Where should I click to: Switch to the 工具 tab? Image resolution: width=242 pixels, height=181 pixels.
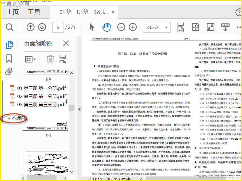click(34, 12)
